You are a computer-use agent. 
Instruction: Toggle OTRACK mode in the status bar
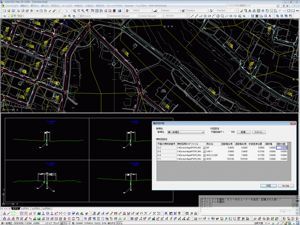[89, 223]
